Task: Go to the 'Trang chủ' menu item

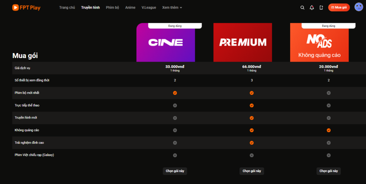Action: 67,7
